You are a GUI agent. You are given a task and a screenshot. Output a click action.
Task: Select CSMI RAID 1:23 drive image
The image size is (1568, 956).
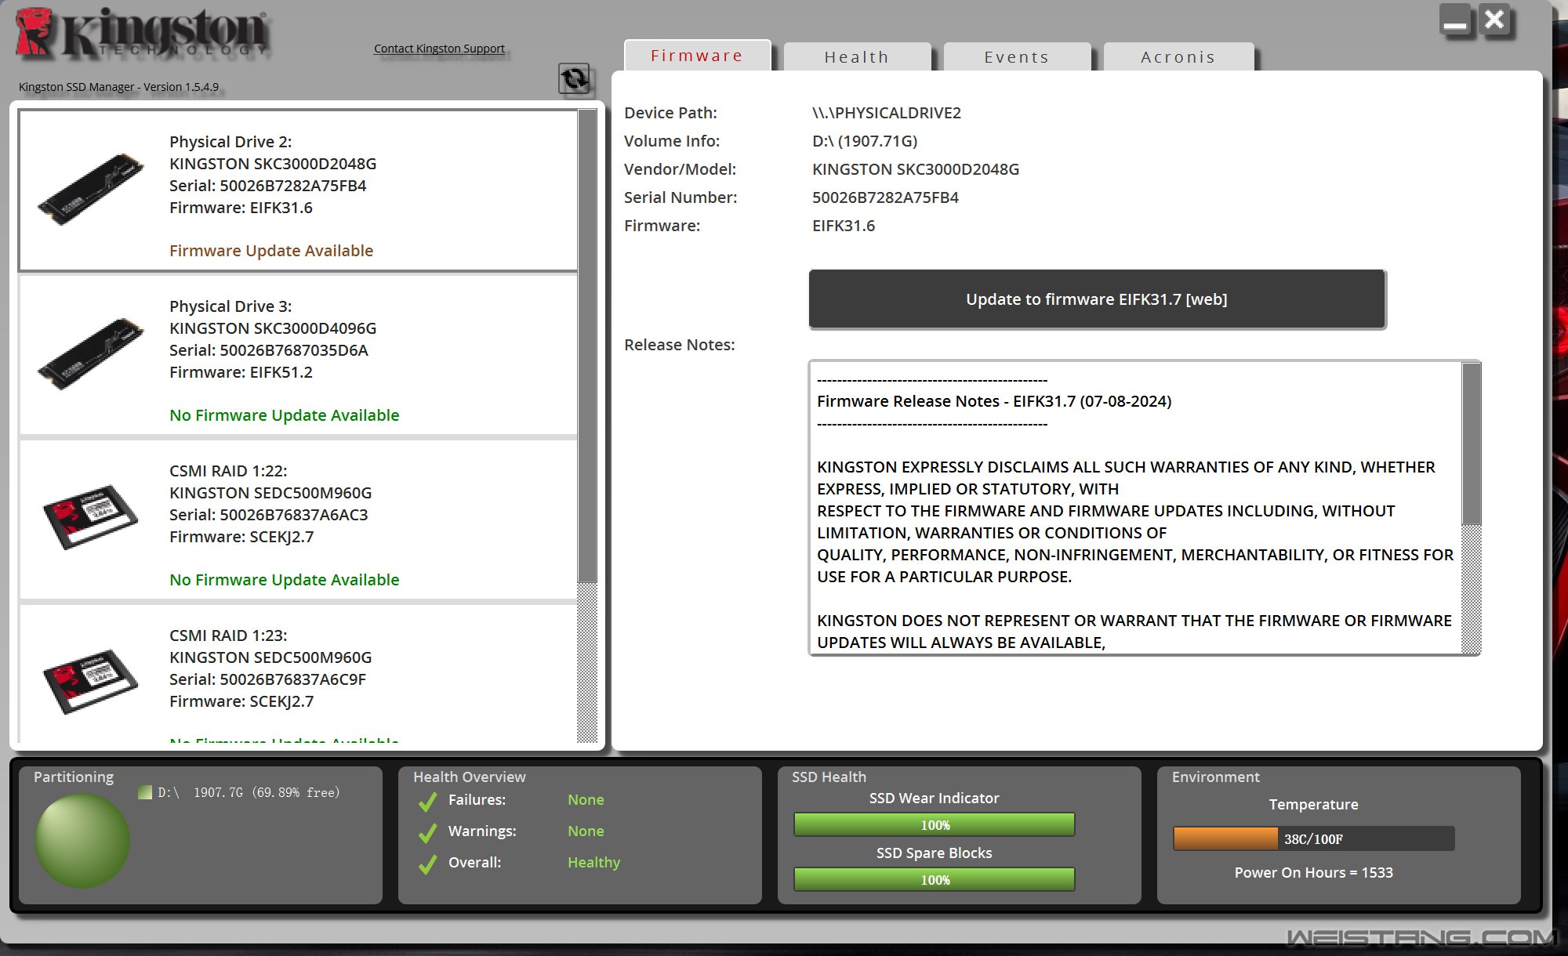coord(91,682)
